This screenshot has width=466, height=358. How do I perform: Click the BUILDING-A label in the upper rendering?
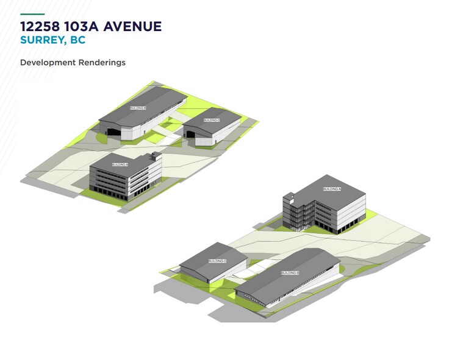(x=120, y=164)
